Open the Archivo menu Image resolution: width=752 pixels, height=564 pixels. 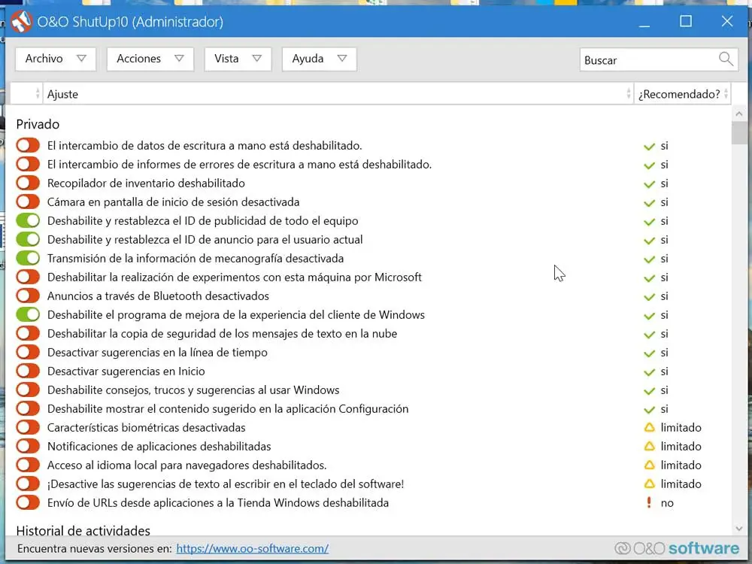point(56,59)
